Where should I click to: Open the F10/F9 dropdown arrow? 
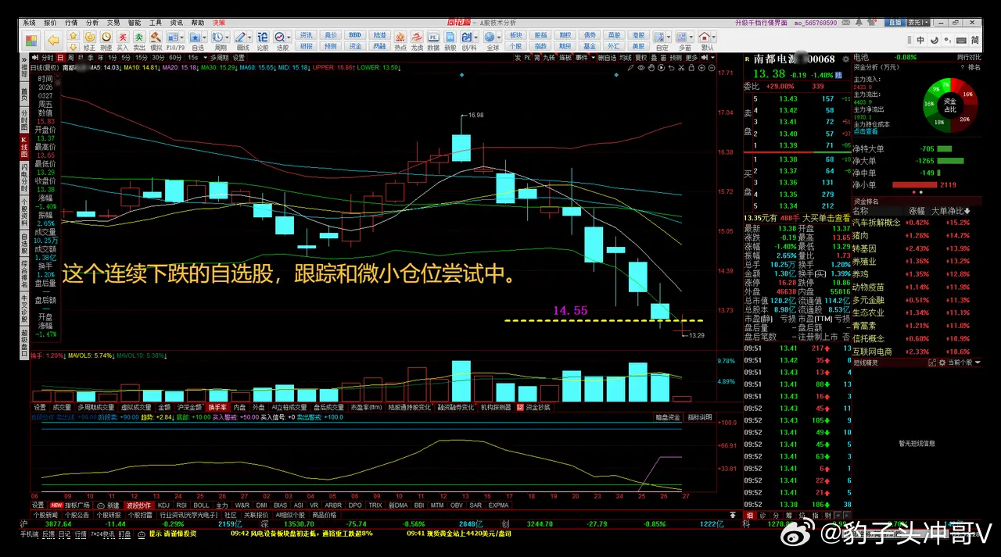pos(181,37)
